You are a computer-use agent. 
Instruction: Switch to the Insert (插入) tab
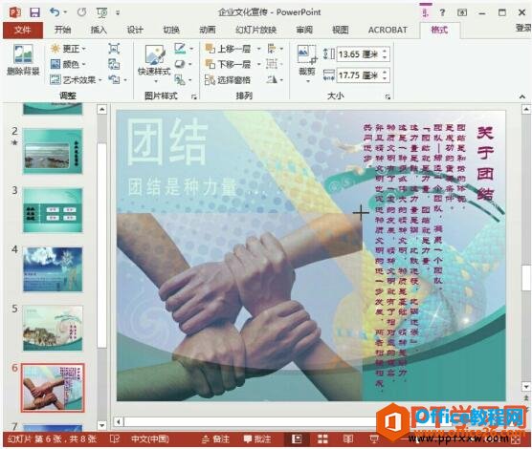coord(99,30)
